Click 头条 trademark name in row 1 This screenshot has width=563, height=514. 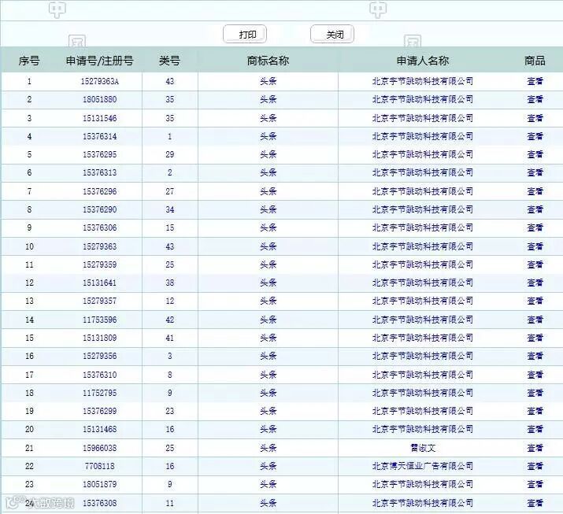tap(269, 82)
